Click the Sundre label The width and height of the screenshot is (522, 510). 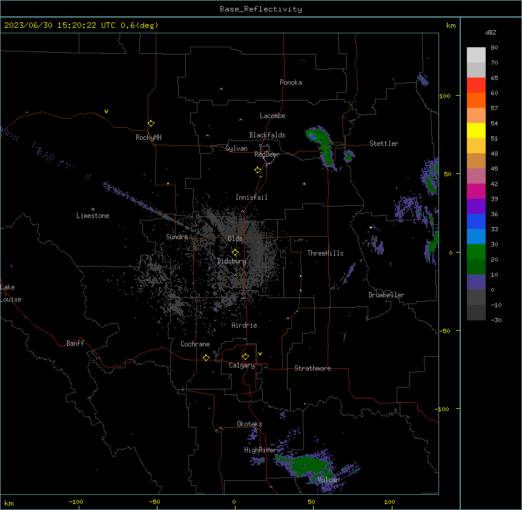(x=177, y=237)
